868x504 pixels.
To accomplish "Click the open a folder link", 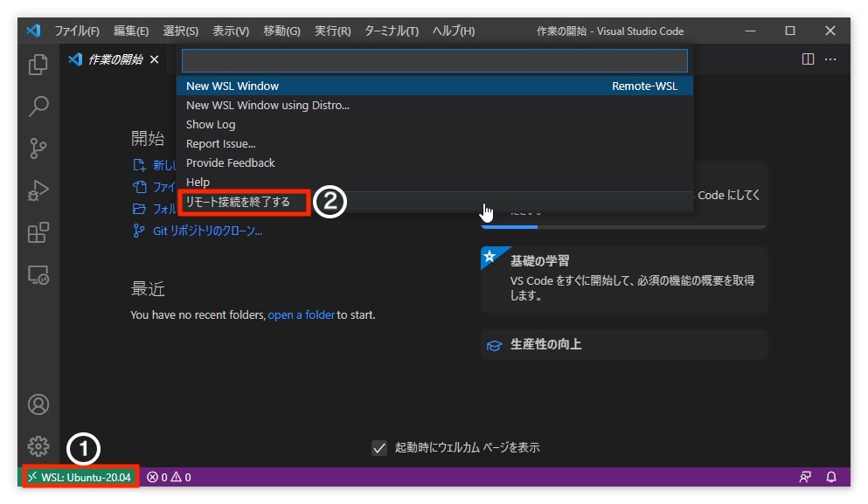I will [x=302, y=314].
